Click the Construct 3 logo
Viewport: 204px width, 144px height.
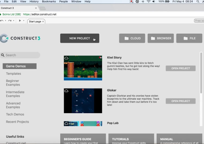click(x=20, y=38)
